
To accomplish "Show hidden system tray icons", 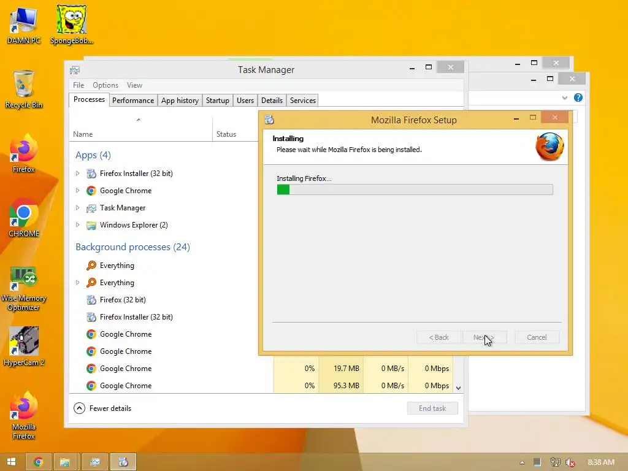I will click(522, 462).
